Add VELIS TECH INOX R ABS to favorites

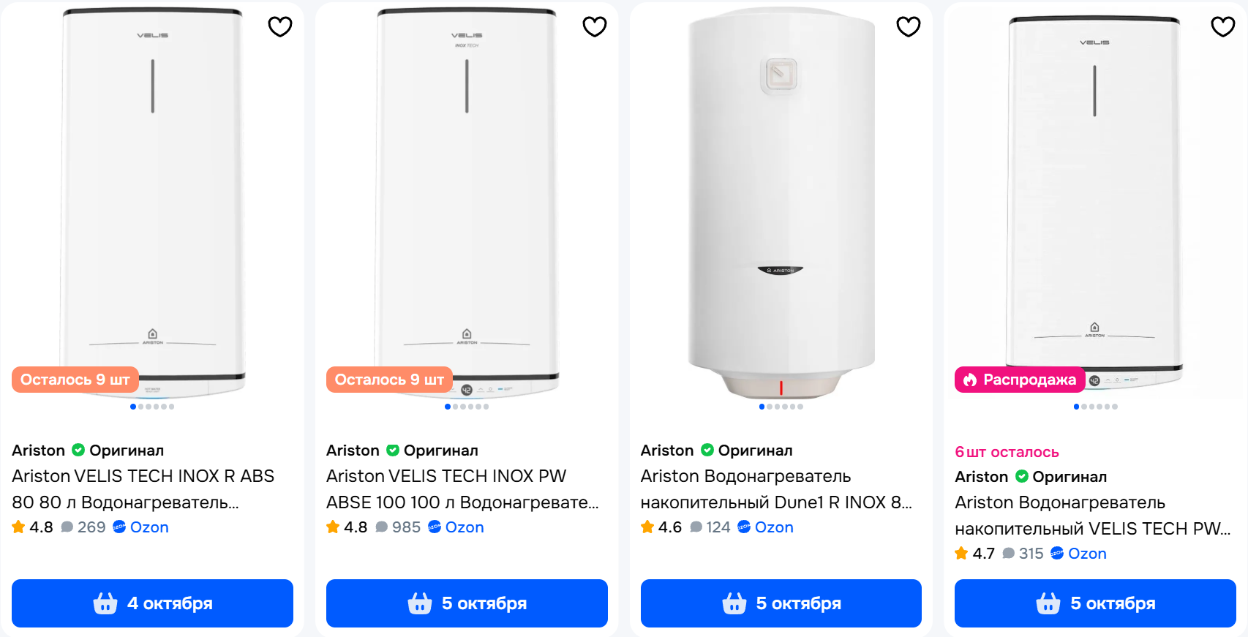[x=279, y=27]
